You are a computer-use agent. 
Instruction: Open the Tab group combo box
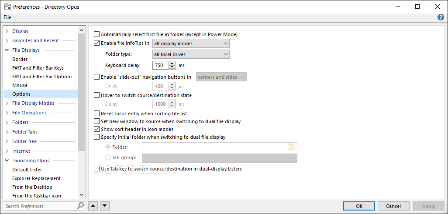coord(220,158)
